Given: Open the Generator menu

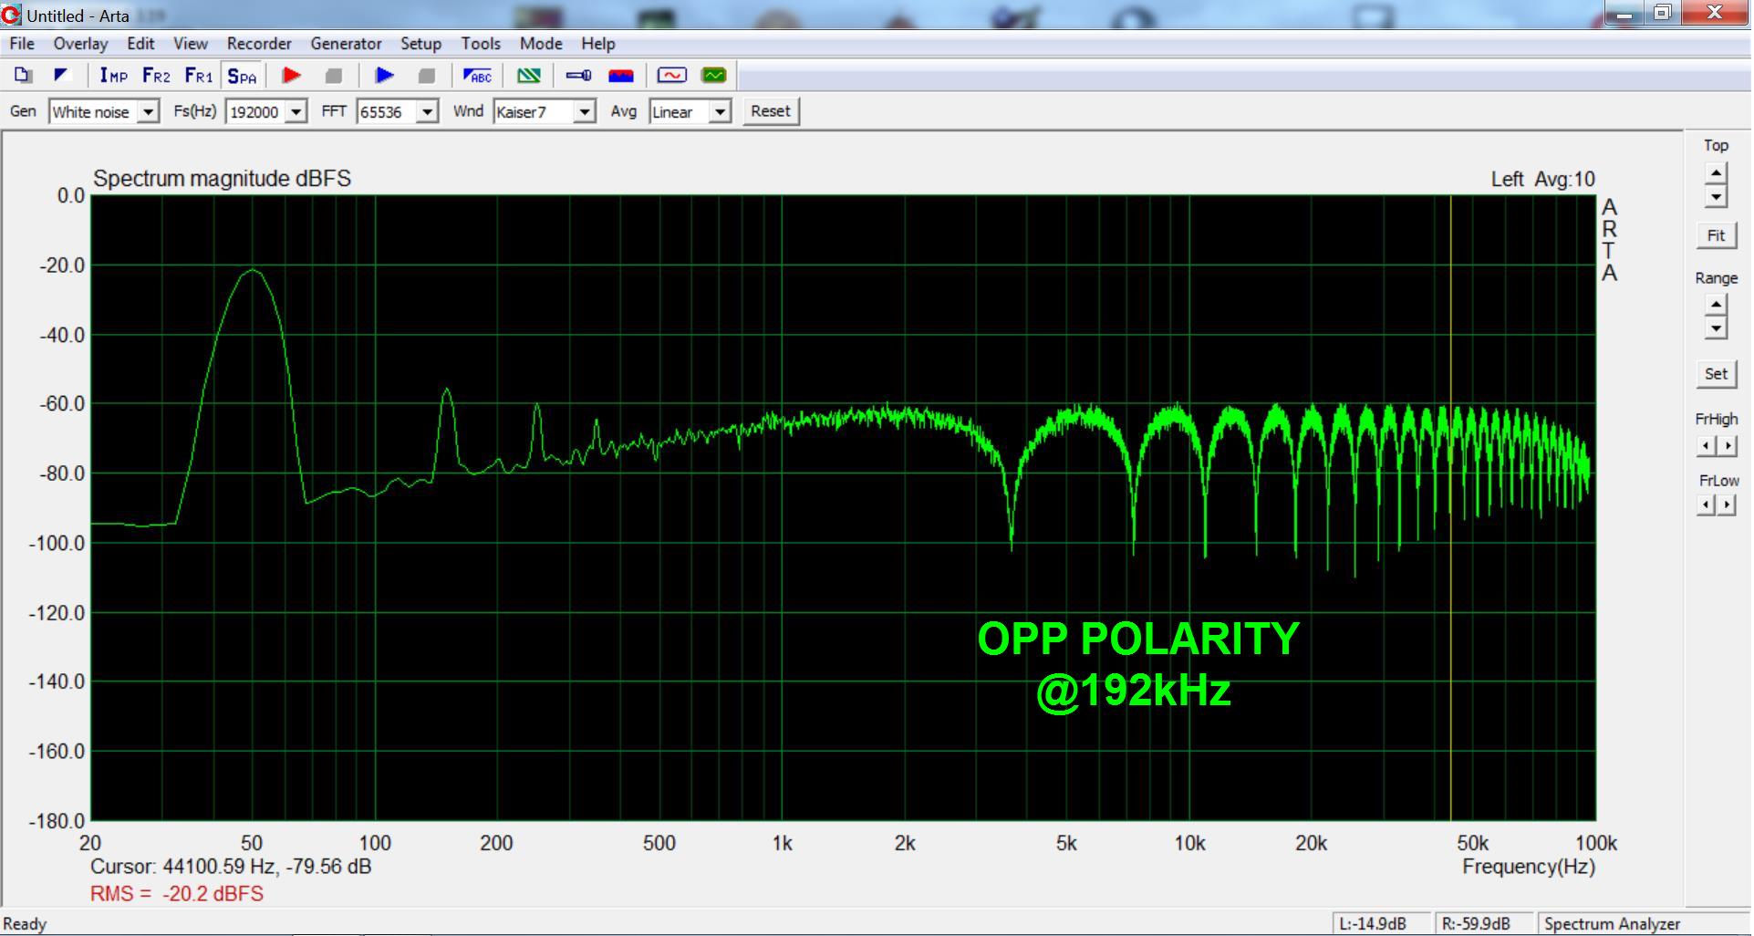Looking at the screenshot, I should pos(346,44).
